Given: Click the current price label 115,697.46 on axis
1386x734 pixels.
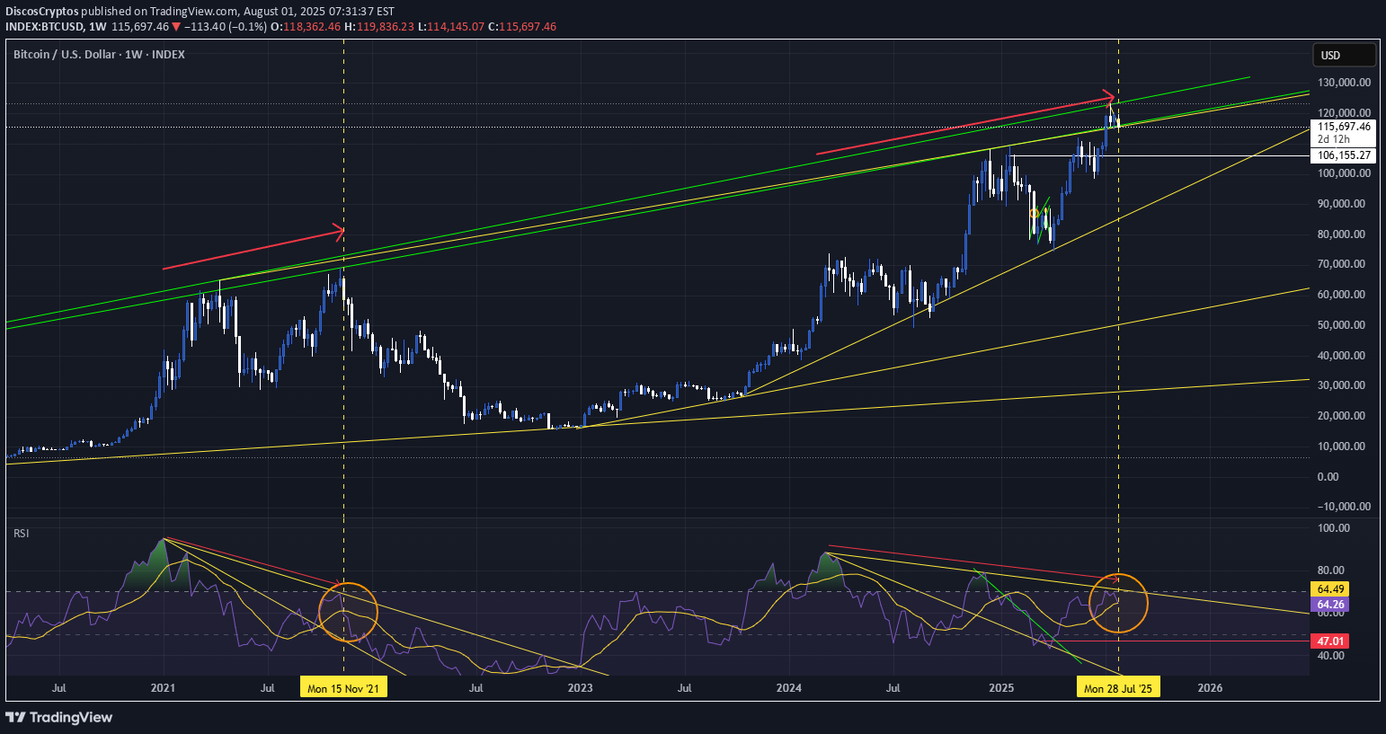Looking at the screenshot, I should point(1344,127).
